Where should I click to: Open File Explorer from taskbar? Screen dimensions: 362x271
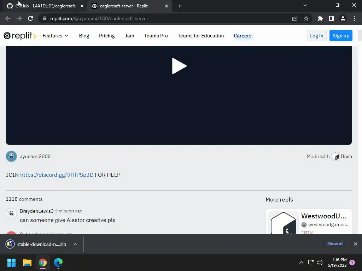tap(27, 263)
